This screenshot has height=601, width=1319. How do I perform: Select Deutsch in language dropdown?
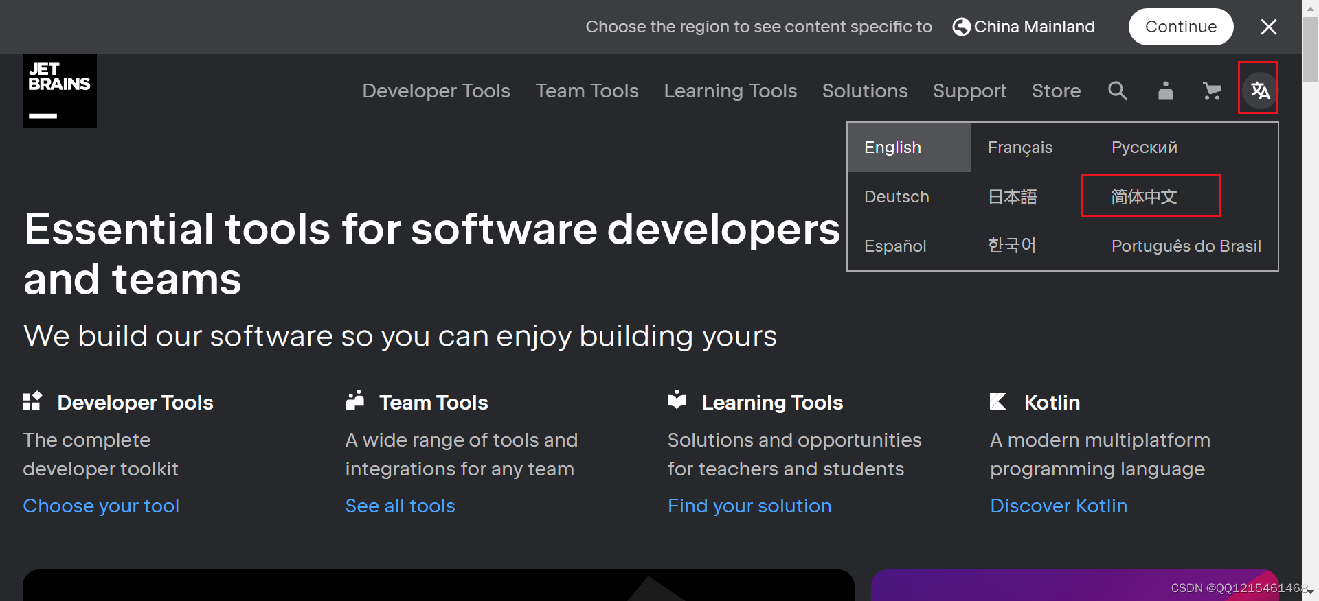pyautogui.click(x=897, y=197)
